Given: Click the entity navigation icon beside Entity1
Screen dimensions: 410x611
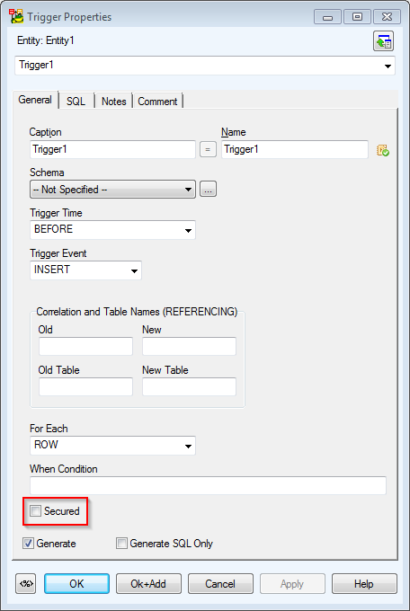Looking at the screenshot, I should coord(383,41).
